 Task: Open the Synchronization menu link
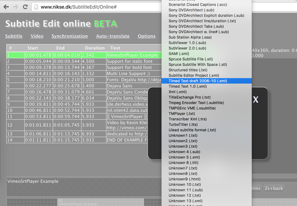tap(70, 36)
